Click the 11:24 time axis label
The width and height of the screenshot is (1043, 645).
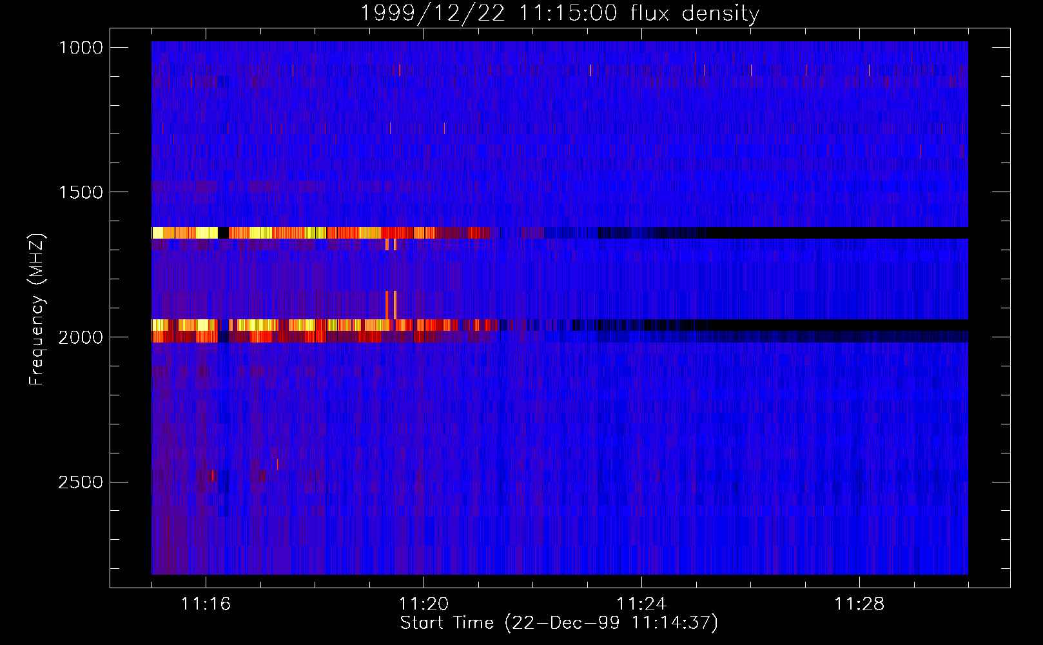pyautogui.click(x=641, y=604)
